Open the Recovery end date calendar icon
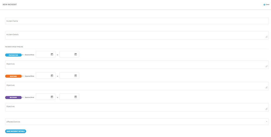 76,97
